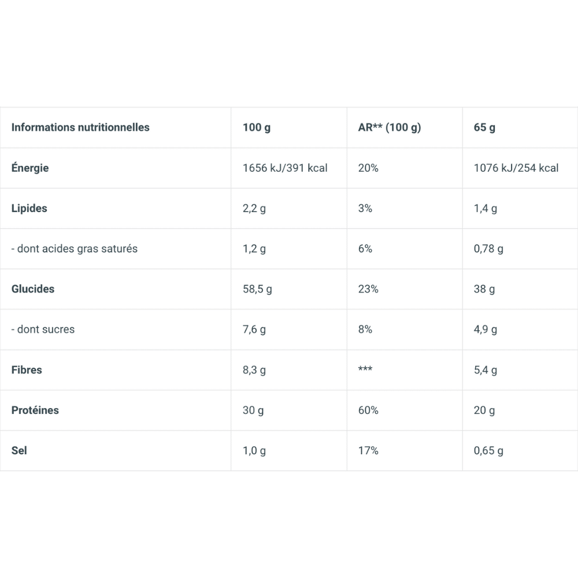Select the '60%' protein reference value
Image resolution: width=578 pixels, height=578 pixels.
(368, 410)
